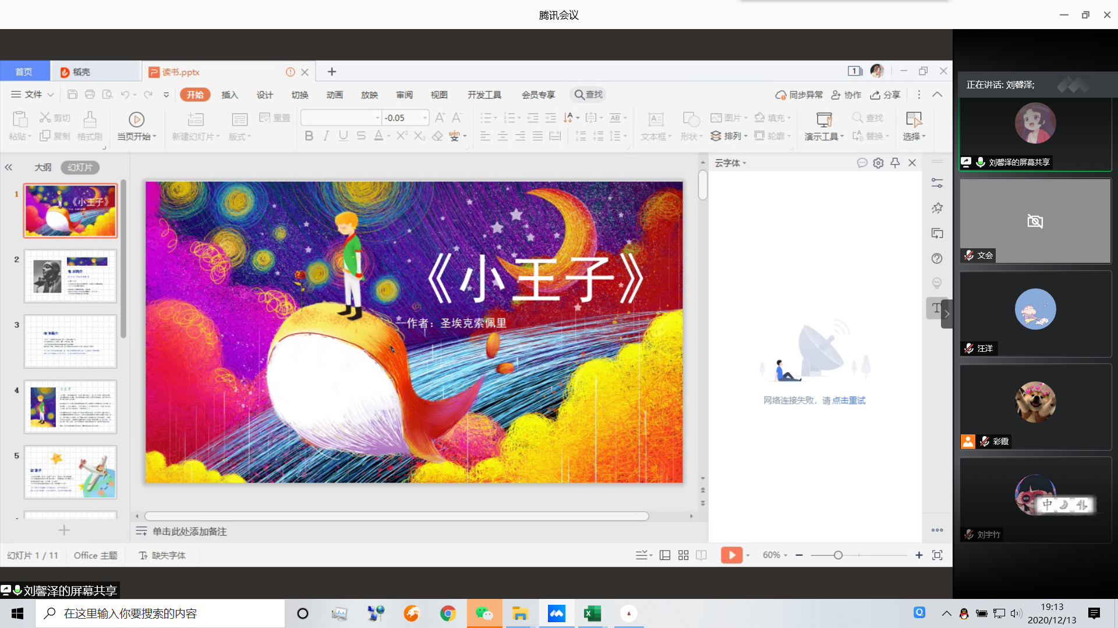1118x628 pixels.
Task: Click the Strikethrough icon
Action: (361, 135)
